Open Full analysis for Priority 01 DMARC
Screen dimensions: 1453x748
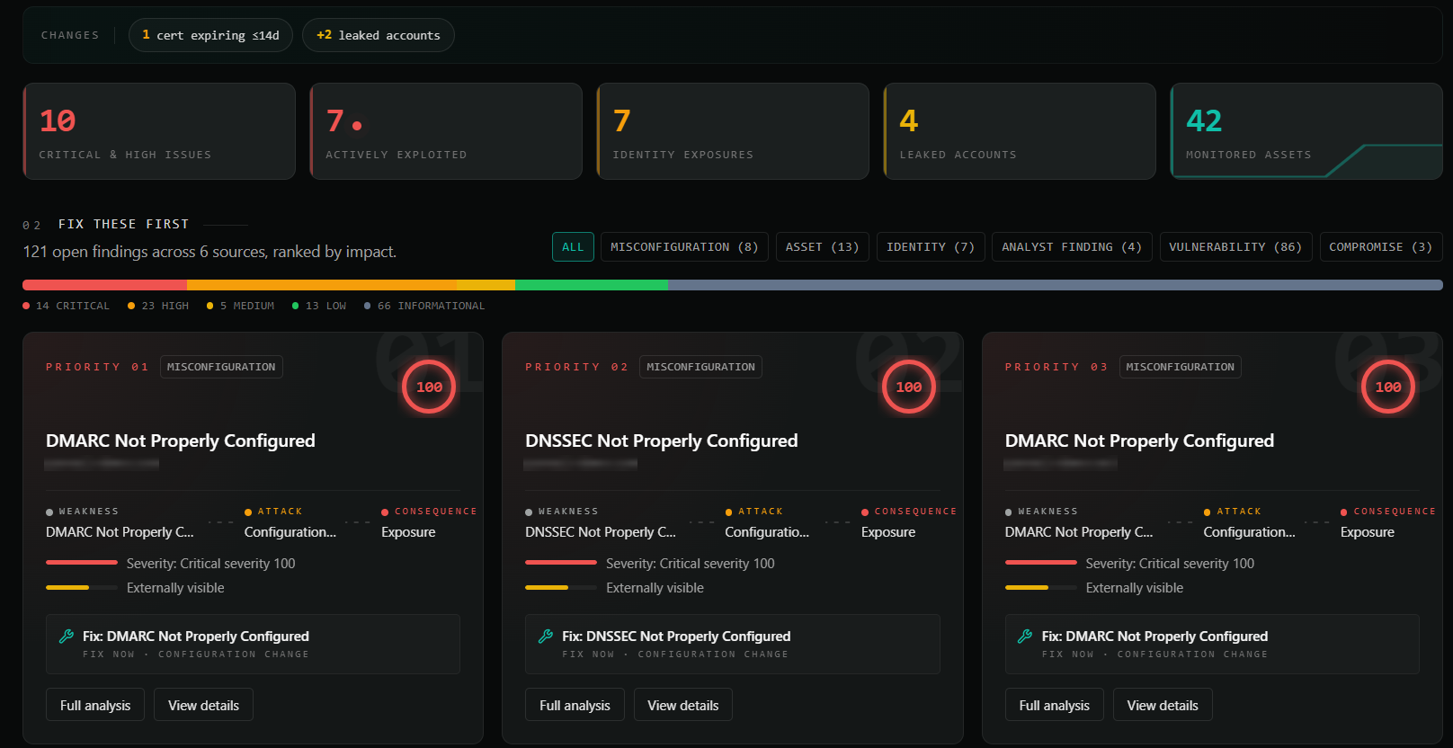95,705
